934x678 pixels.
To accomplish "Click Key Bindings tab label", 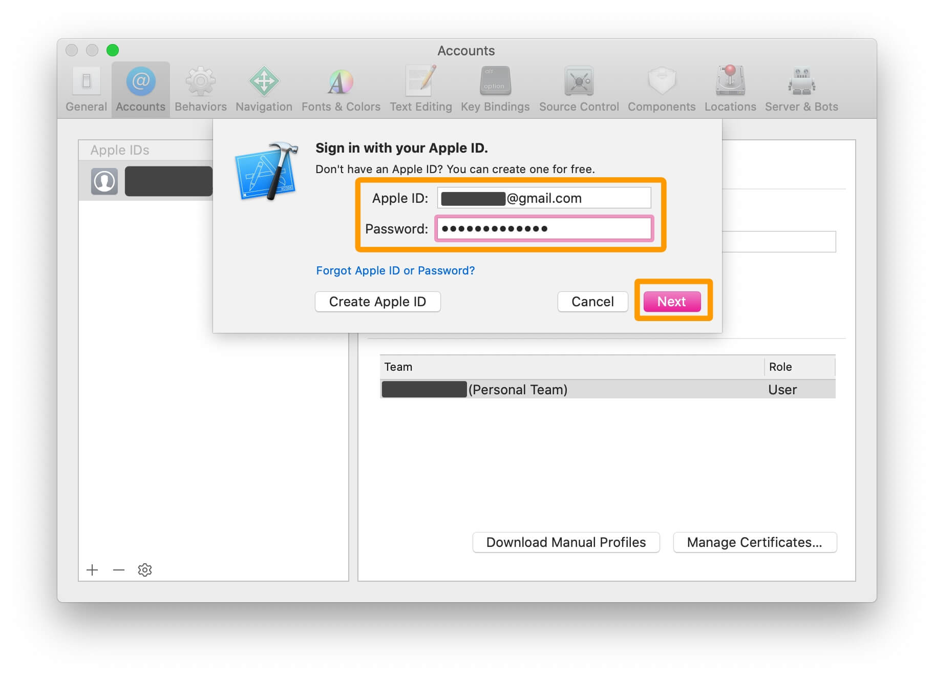I will coord(495,107).
